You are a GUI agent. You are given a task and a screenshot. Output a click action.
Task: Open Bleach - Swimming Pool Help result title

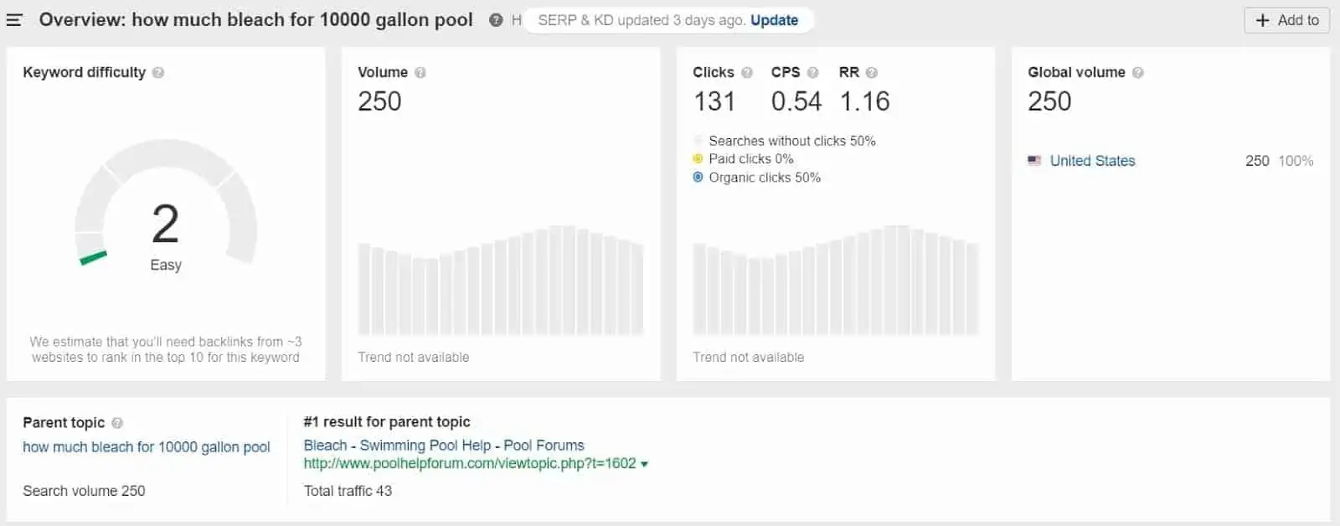tap(444, 446)
